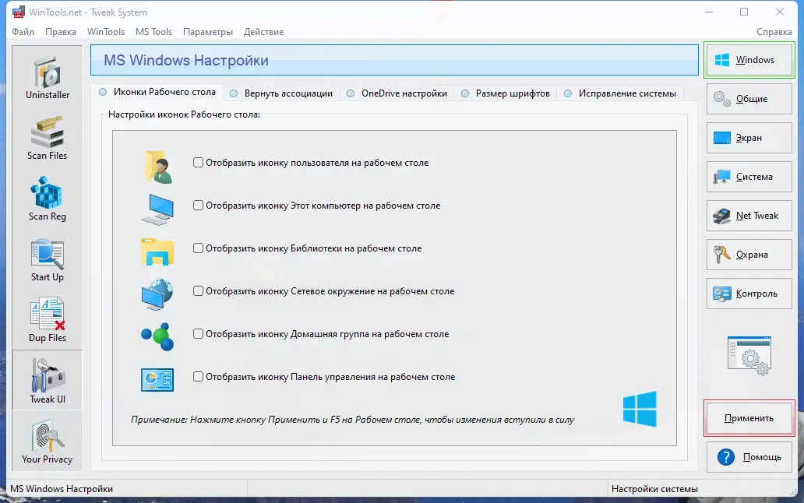Open the 'Правка' menu
This screenshot has height=503, width=804.
pyautogui.click(x=61, y=32)
